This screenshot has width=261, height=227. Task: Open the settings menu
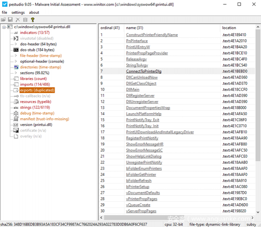tap(18, 13)
